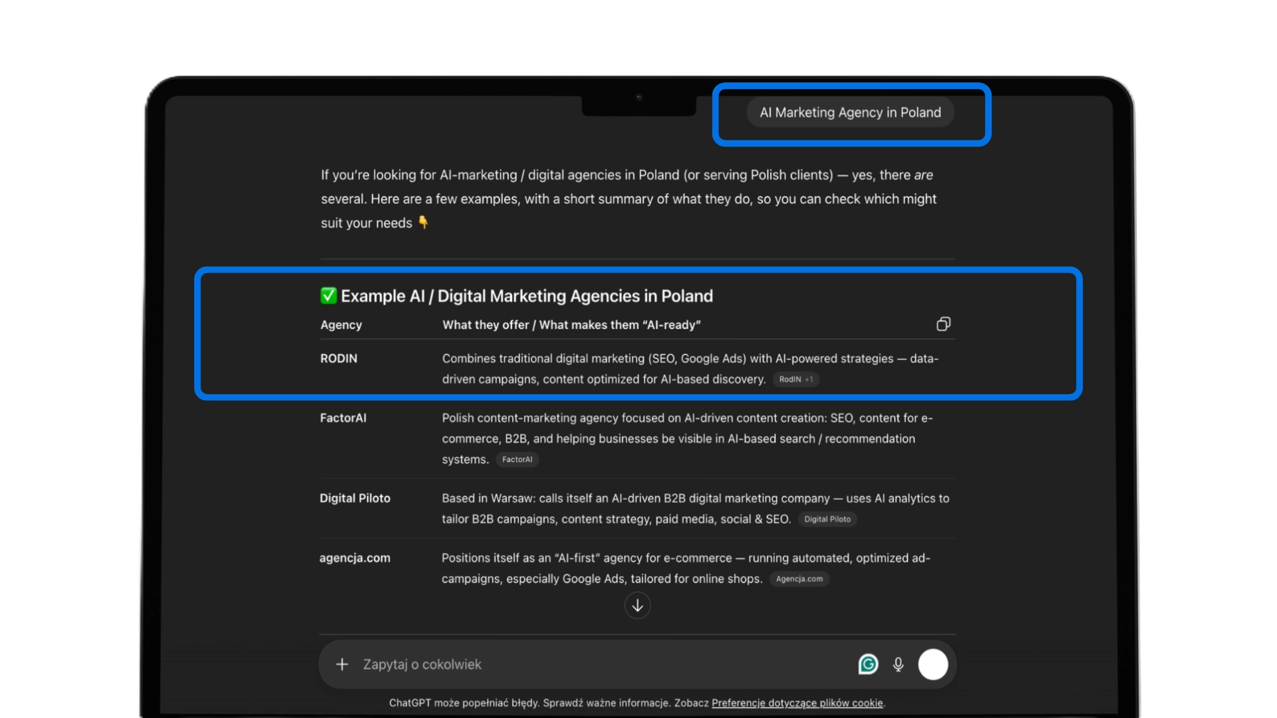Screen dimensions: 1277x718
Task: Click the pointing-down hand emoji
Action: click(x=423, y=223)
